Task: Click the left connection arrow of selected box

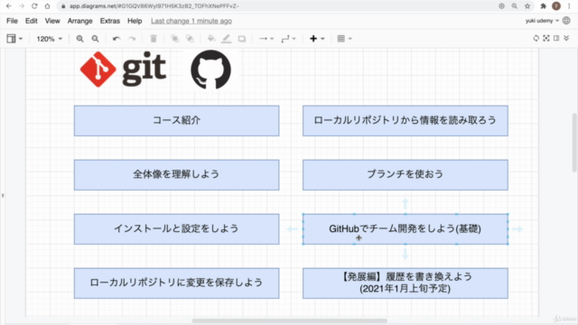Action: [x=293, y=229]
